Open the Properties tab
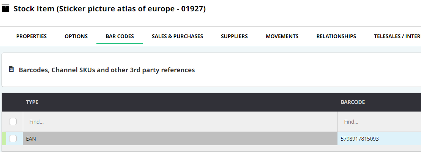Image resolution: width=421 pixels, height=152 pixels. click(32, 36)
